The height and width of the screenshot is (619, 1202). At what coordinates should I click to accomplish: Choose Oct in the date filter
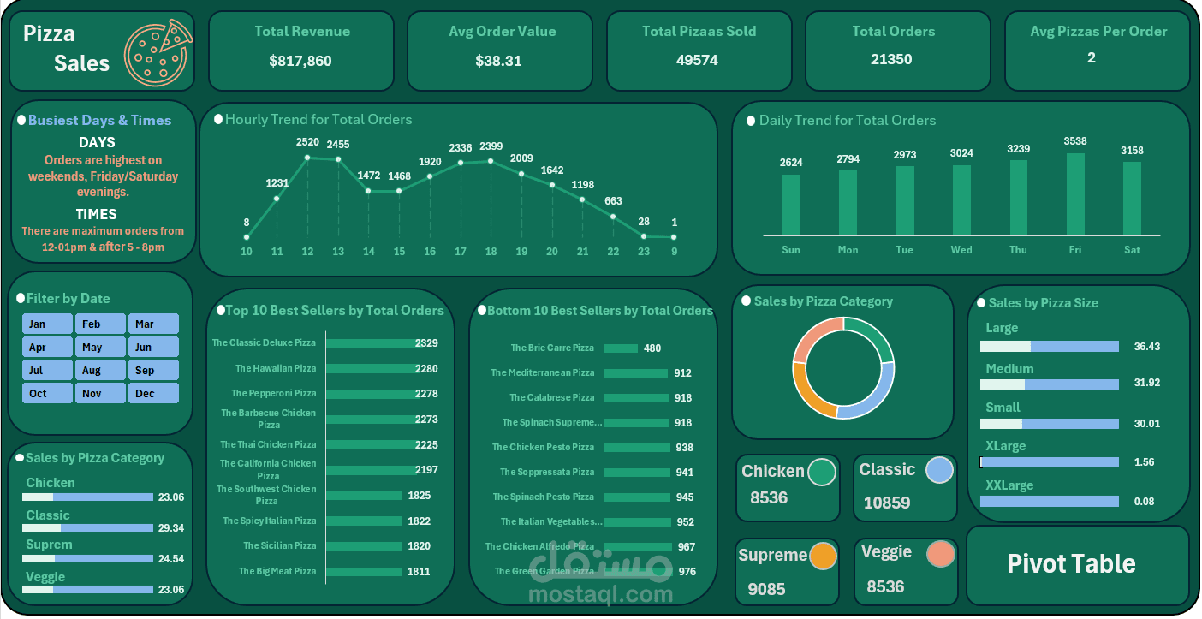(47, 393)
